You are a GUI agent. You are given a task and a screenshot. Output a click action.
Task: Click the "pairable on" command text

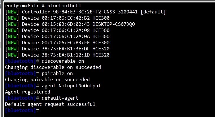coord(57,73)
